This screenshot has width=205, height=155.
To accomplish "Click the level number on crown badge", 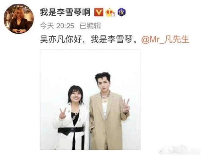I will click(x=113, y=15).
